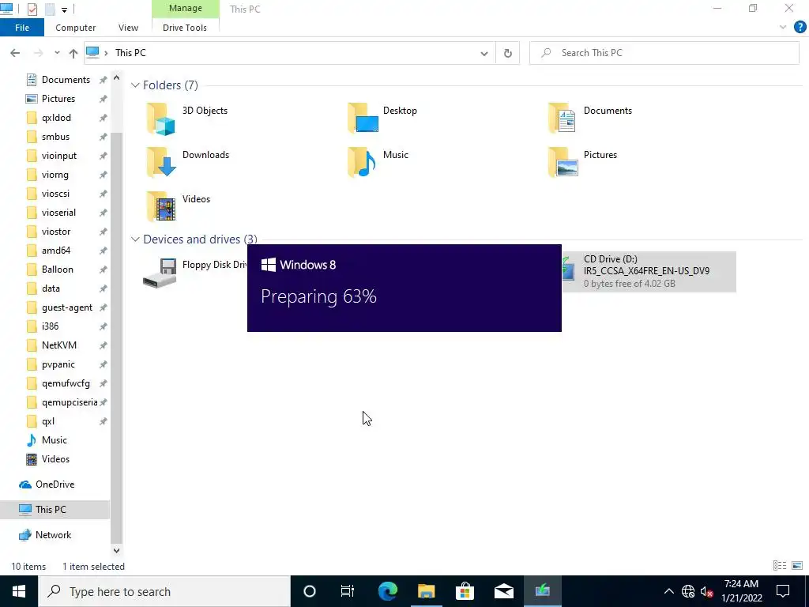
Task: Expand the ribbon with the chevron
Action: tap(783, 28)
